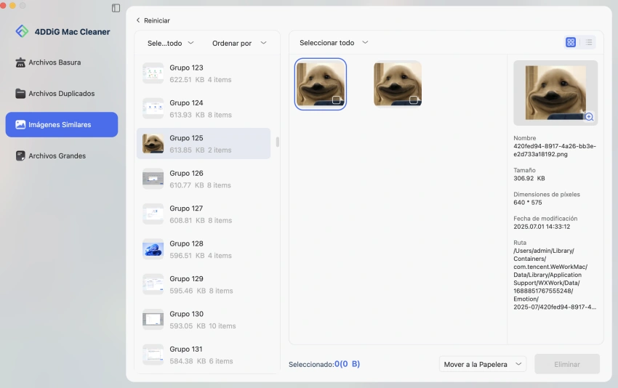Image resolution: width=618 pixels, height=388 pixels.
Task: Click the Archivos Basura broom icon
Action: tap(20, 62)
